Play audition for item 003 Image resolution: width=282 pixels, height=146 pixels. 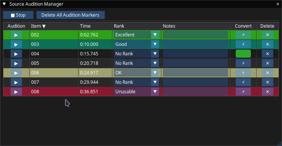pyautogui.click(x=16, y=44)
